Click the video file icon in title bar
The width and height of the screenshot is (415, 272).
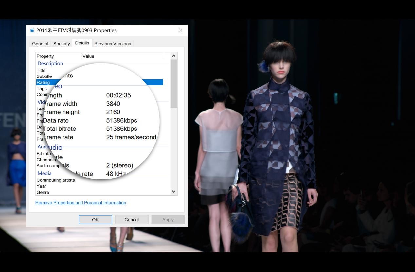click(x=32, y=30)
